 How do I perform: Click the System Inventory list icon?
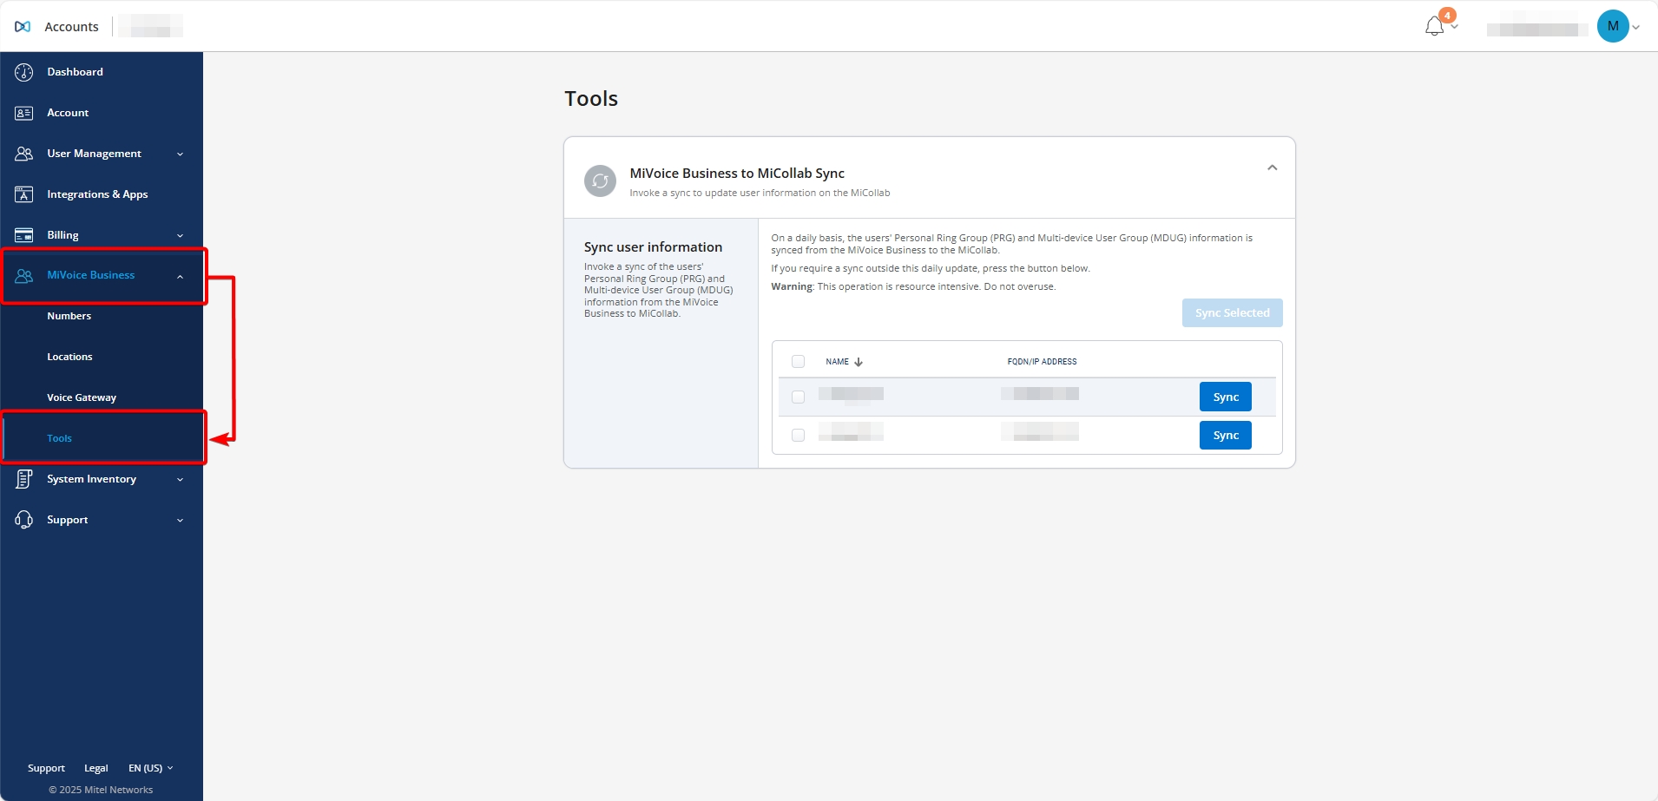(24, 479)
